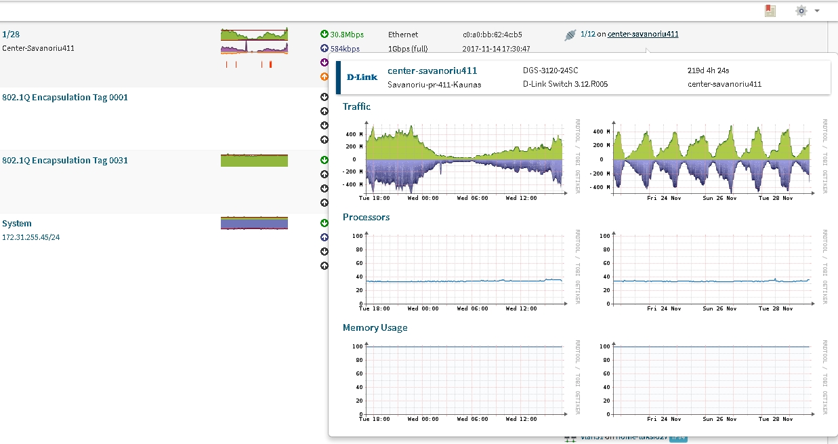Screen dimensions: 838x444
Task: Open the System interface link
Action: (17, 223)
